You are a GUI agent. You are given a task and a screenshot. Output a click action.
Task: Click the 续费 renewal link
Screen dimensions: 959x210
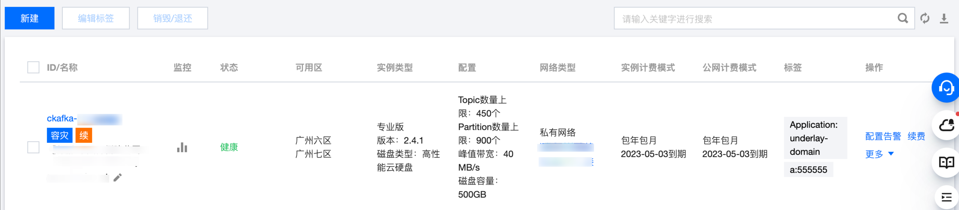tap(916, 136)
